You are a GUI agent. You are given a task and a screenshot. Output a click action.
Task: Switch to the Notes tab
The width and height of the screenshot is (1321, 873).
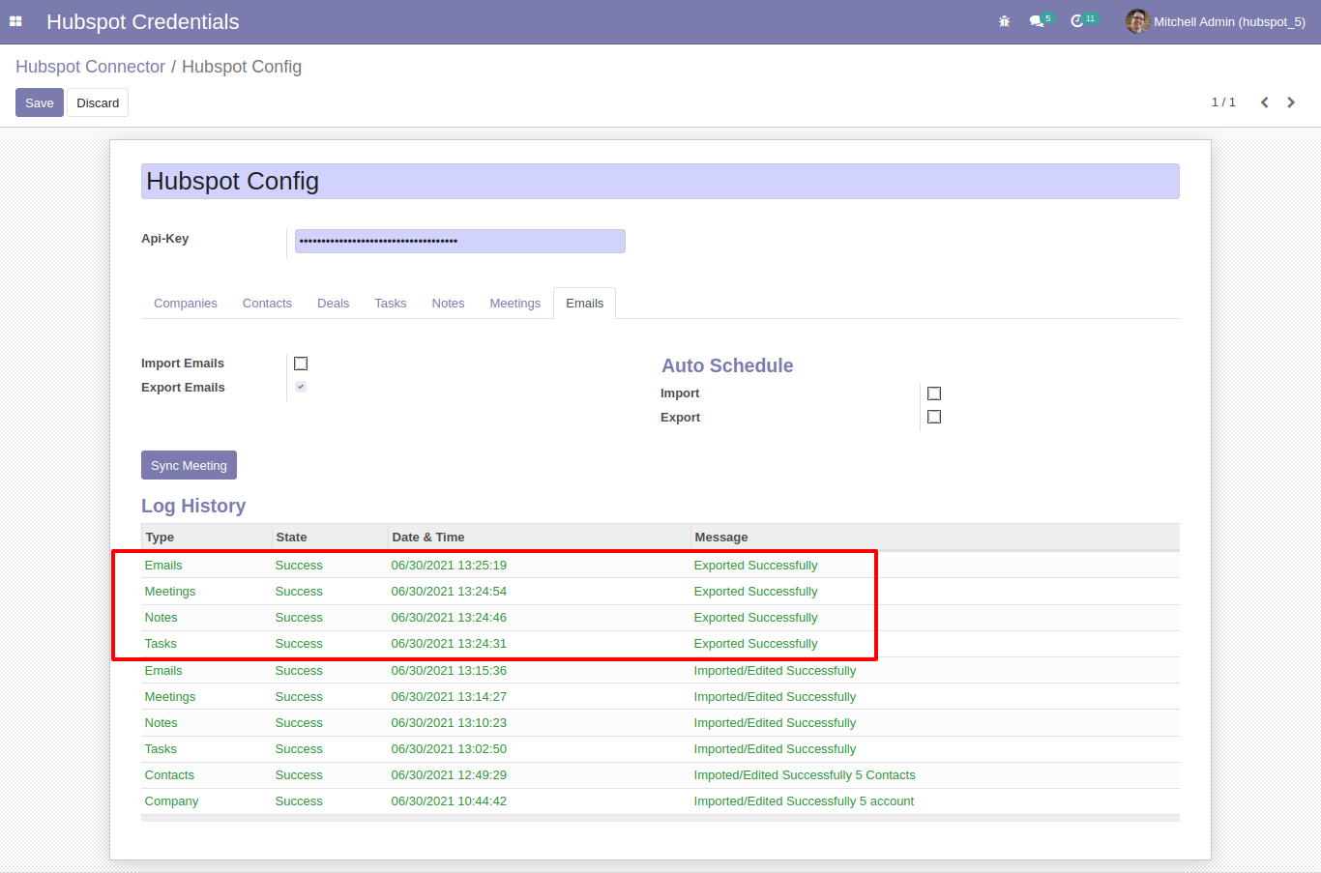[x=448, y=304]
